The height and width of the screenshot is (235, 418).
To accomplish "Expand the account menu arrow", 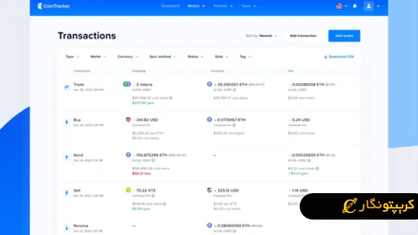I will coord(378,6).
